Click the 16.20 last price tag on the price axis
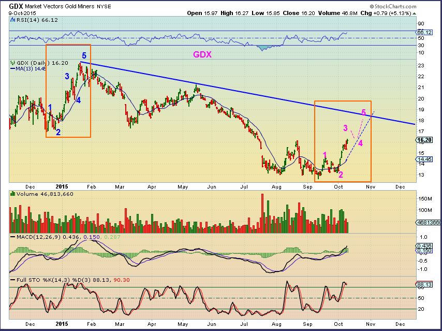The height and width of the screenshot is (331, 442). pos(424,140)
